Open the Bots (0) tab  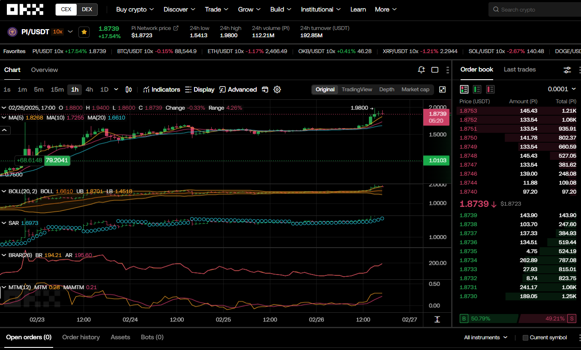152,337
